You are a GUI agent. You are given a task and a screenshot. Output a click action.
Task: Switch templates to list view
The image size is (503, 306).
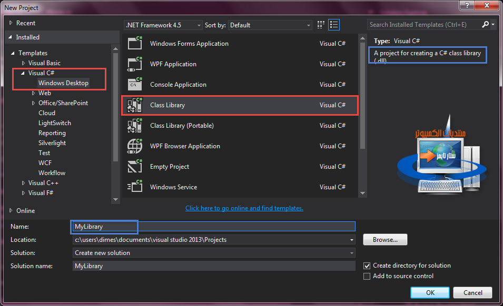[334, 25]
